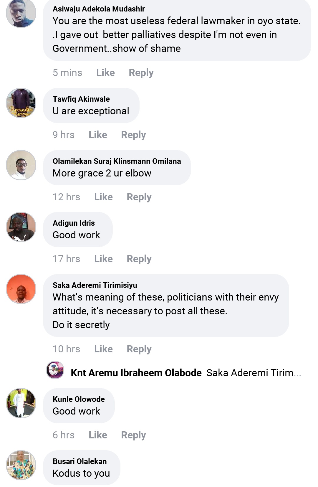
Task: Reply to Kunle Olowode's comment
Action: coord(133,435)
